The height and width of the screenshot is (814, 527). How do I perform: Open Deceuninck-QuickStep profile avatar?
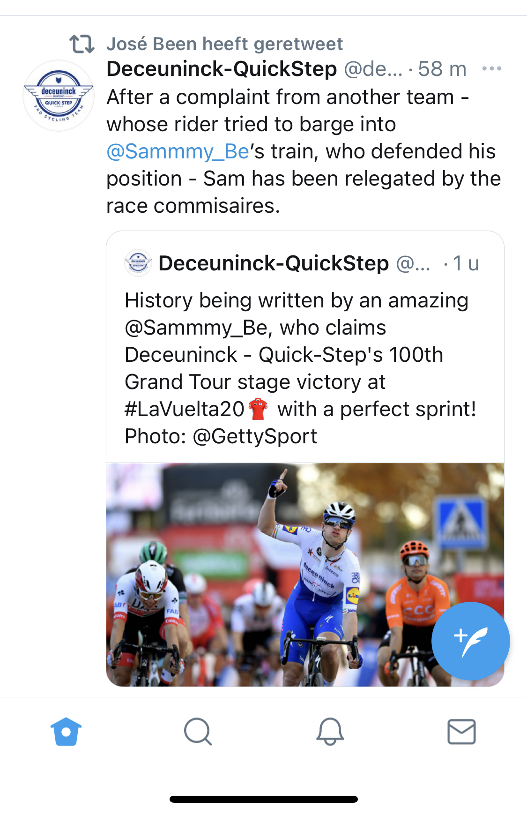59,95
